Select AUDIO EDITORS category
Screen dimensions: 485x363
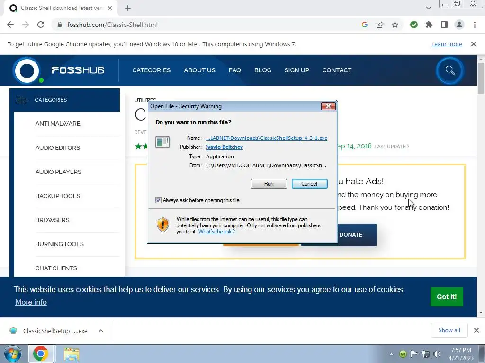tap(57, 147)
